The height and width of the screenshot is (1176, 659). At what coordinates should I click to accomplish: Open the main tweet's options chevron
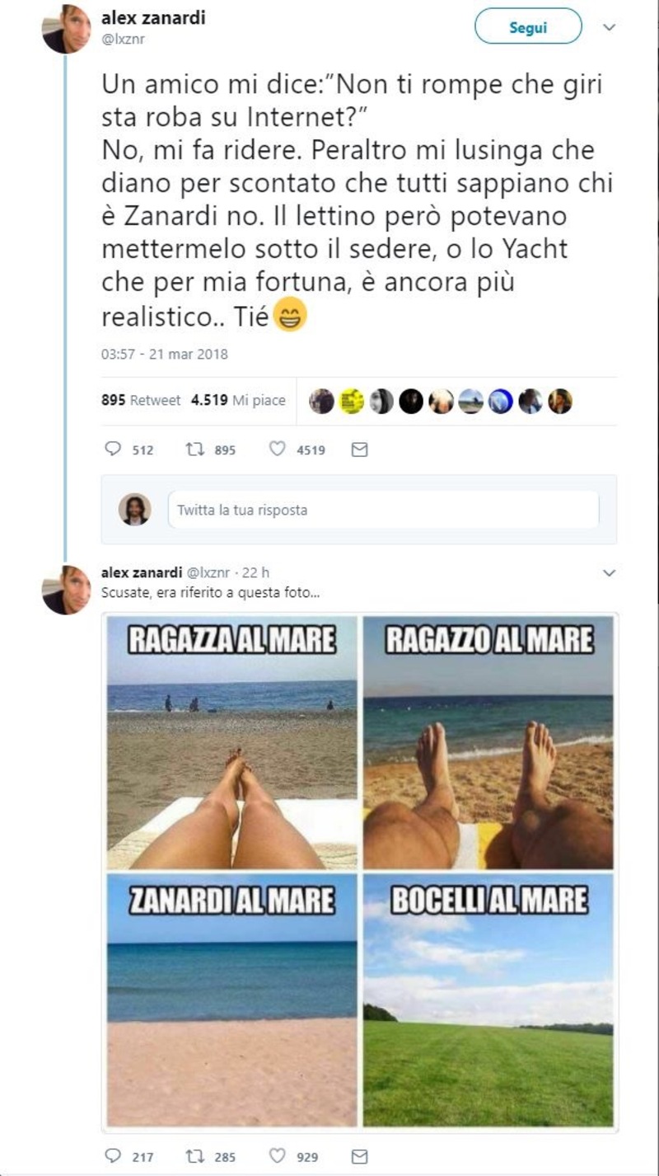(610, 27)
